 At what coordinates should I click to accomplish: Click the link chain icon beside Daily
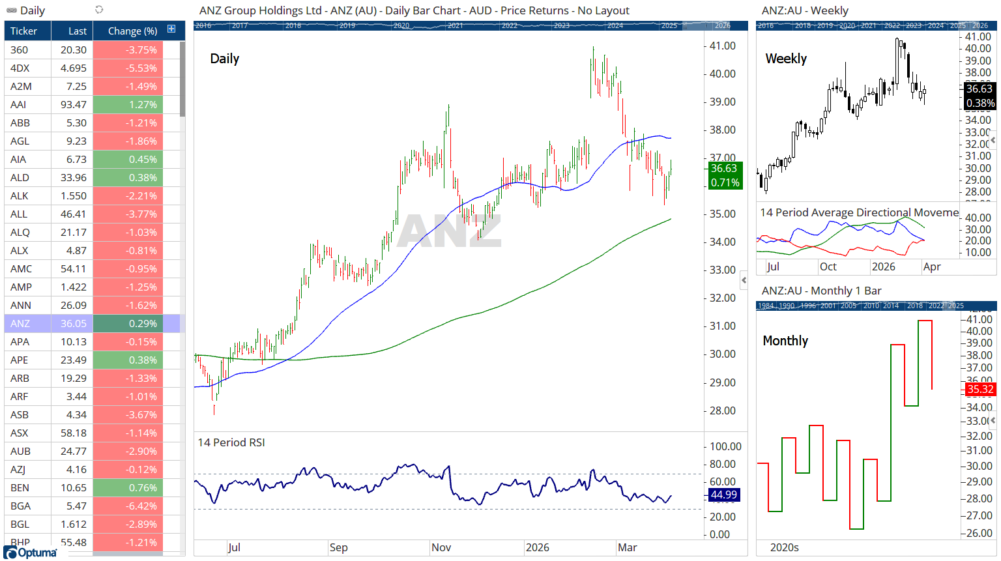[x=11, y=10]
